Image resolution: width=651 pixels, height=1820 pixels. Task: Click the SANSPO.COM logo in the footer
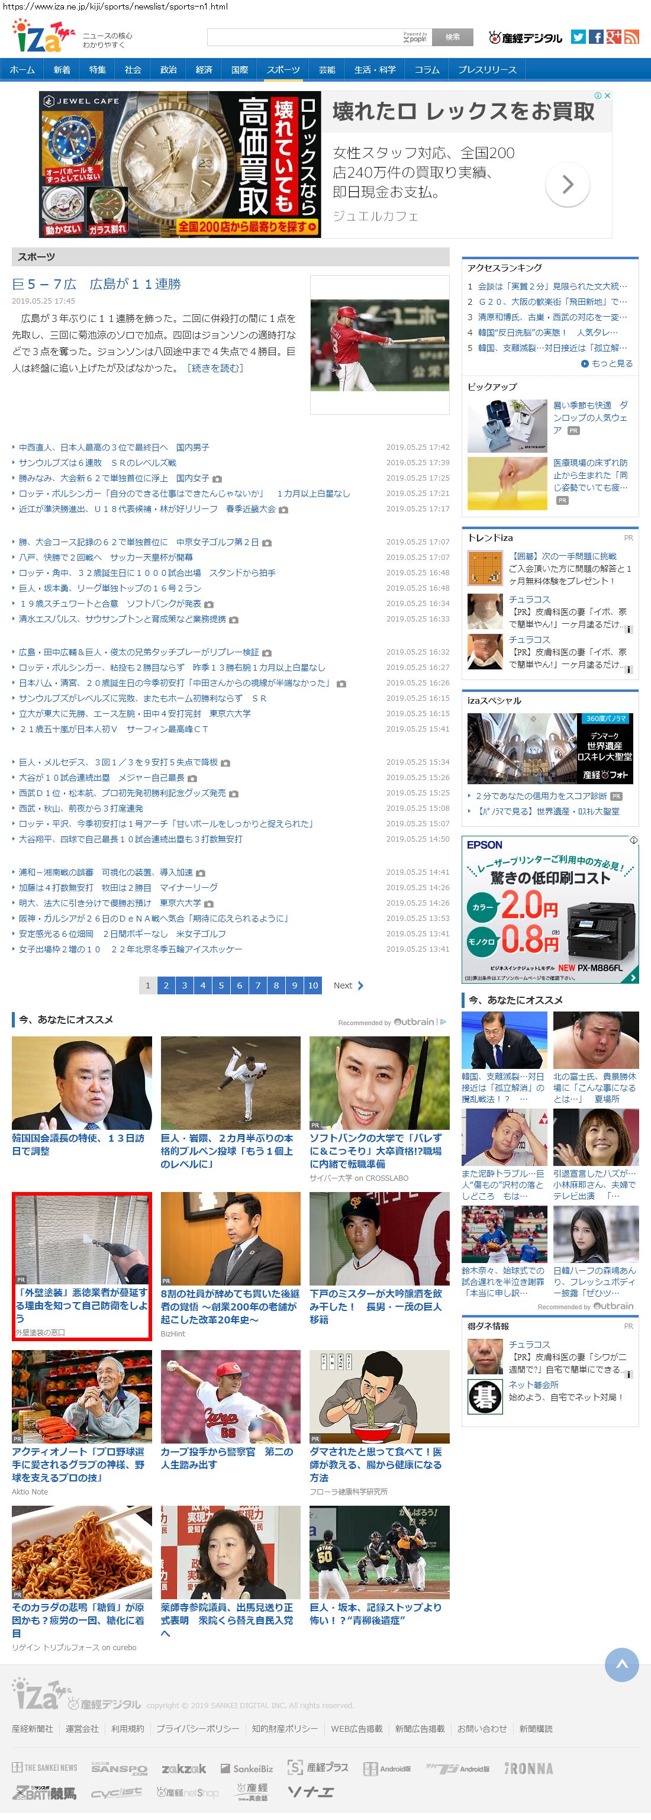click(x=119, y=1768)
